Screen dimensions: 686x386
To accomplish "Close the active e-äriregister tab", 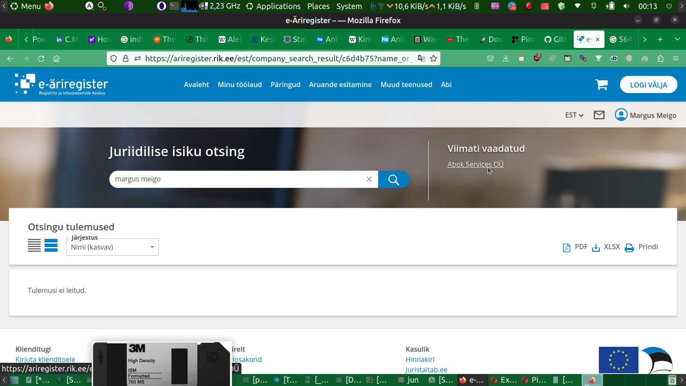I will point(598,39).
